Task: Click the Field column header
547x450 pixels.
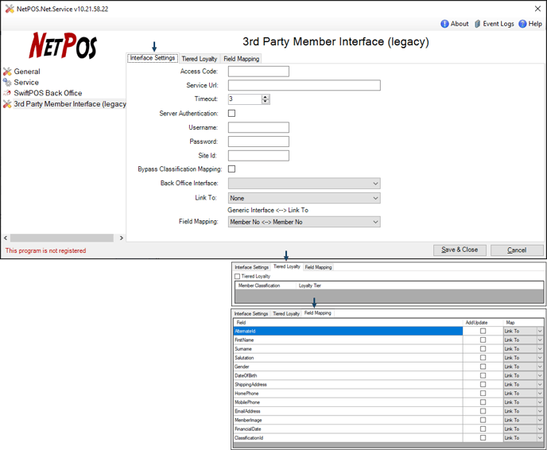Action: [348, 323]
